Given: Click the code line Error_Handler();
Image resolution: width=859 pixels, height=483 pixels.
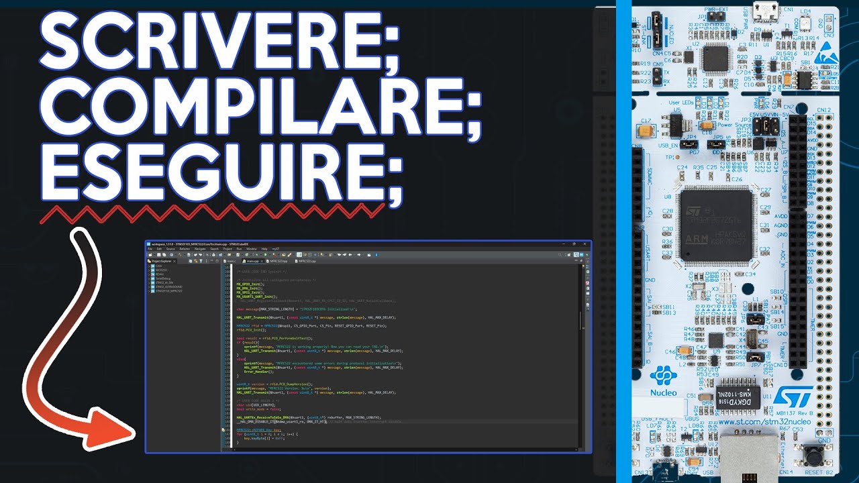Looking at the screenshot, I should pos(258,372).
